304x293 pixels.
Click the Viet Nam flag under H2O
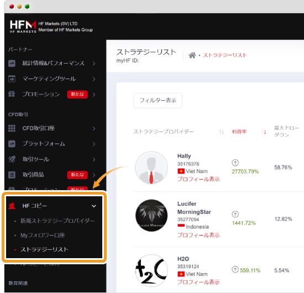point(181,274)
